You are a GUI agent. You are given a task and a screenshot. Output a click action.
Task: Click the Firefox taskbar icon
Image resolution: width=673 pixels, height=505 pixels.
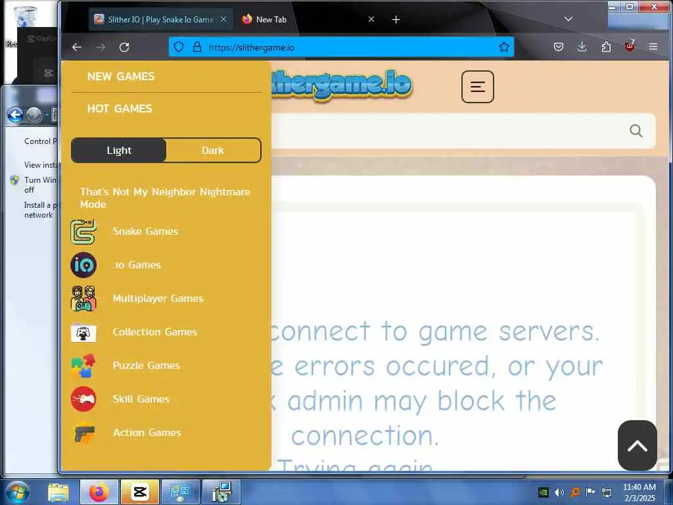[99, 492]
